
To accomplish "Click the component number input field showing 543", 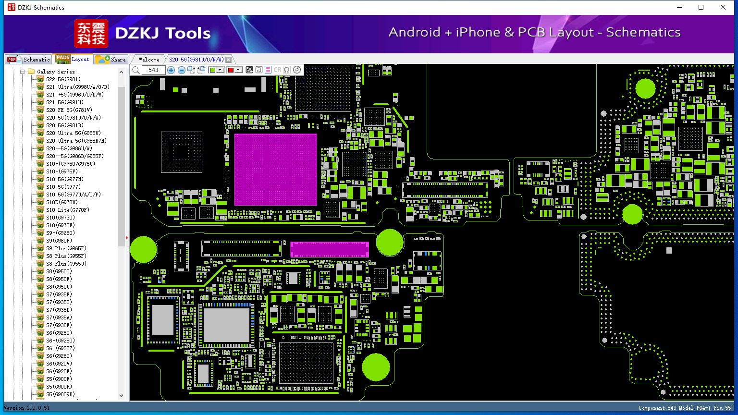I will tap(153, 70).
